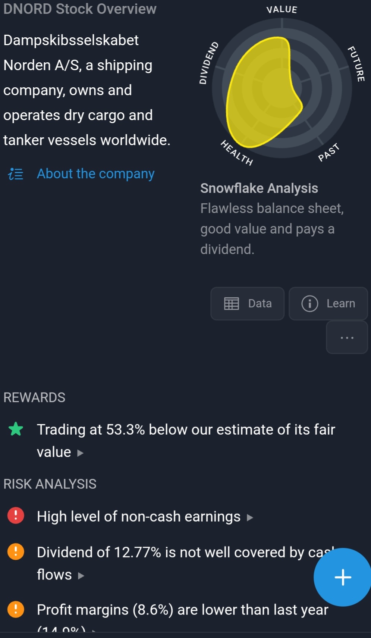This screenshot has height=638, width=371.
Task: Click the HEALTH label on the snowflake chart
Action: coord(238,153)
